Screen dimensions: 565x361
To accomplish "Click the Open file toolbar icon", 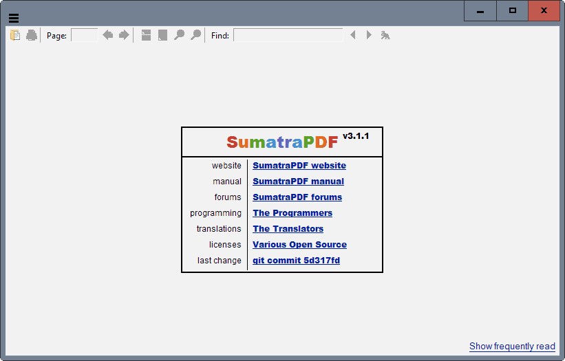I will [x=15, y=35].
